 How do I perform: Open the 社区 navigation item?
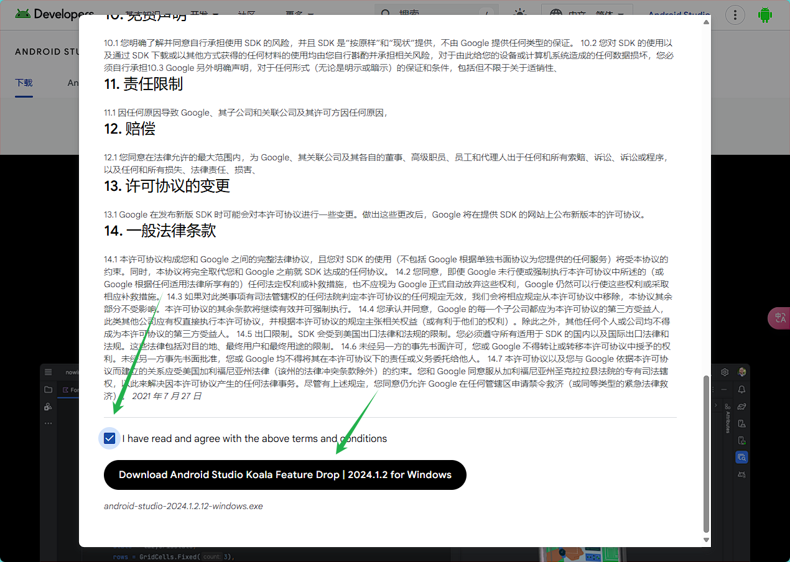pos(247,14)
